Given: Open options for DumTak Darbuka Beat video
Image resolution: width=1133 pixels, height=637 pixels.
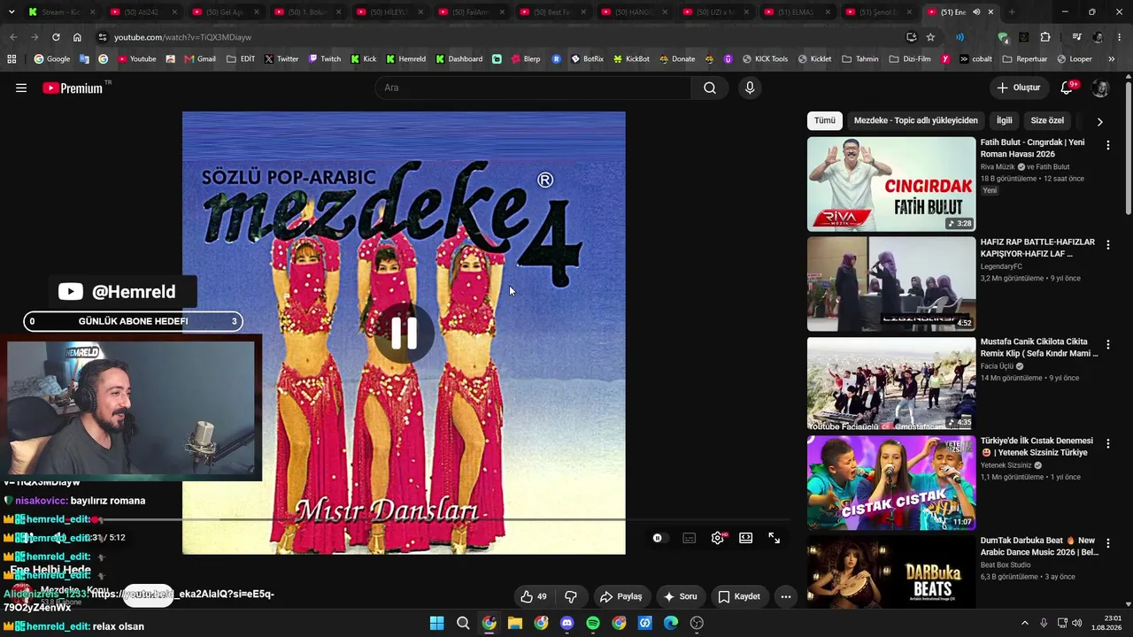Looking at the screenshot, I should (1107, 543).
